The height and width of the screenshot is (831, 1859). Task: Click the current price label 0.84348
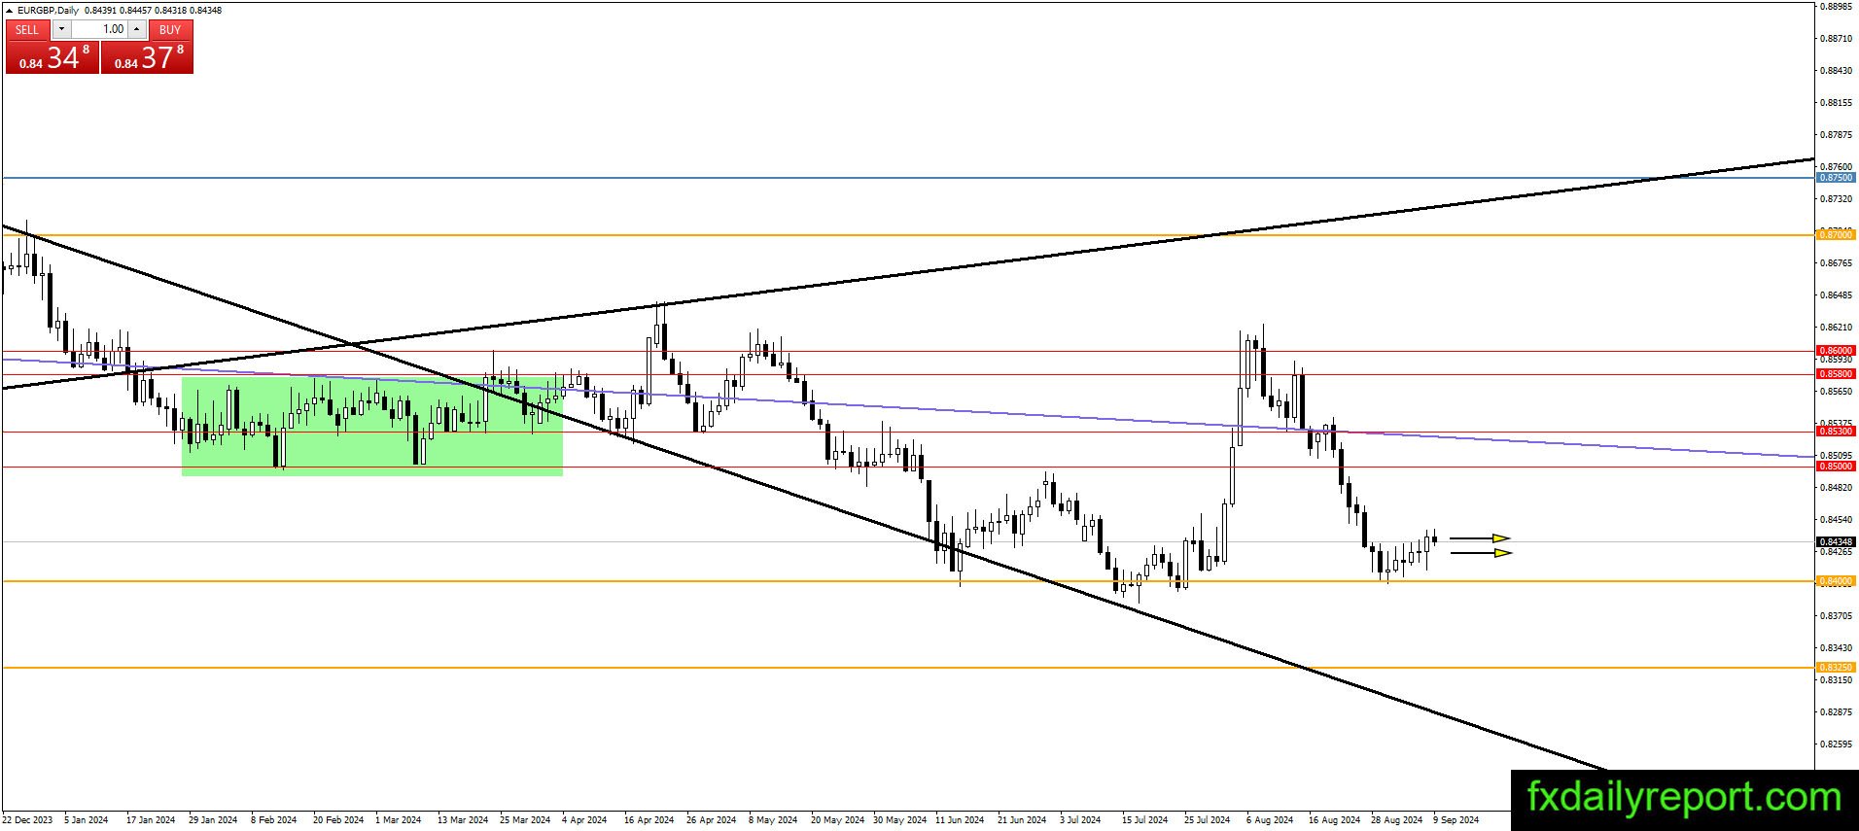[1836, 541]
